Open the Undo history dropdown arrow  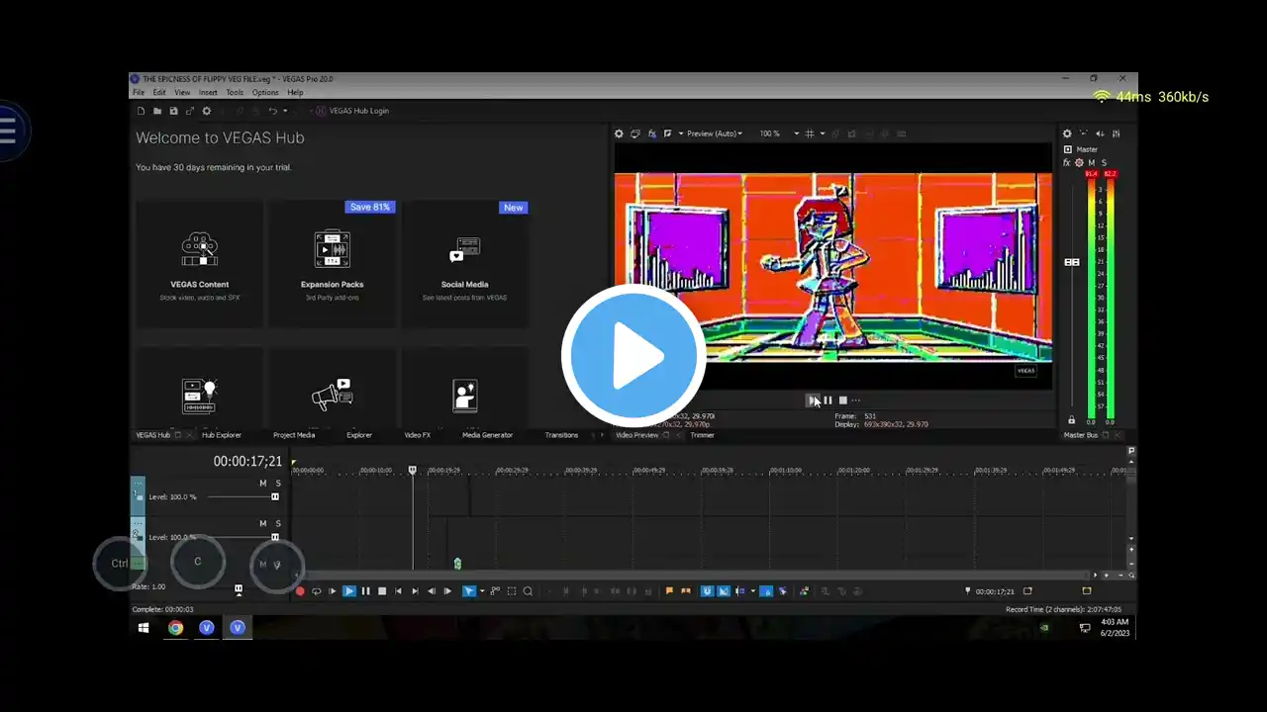(285, 111)
